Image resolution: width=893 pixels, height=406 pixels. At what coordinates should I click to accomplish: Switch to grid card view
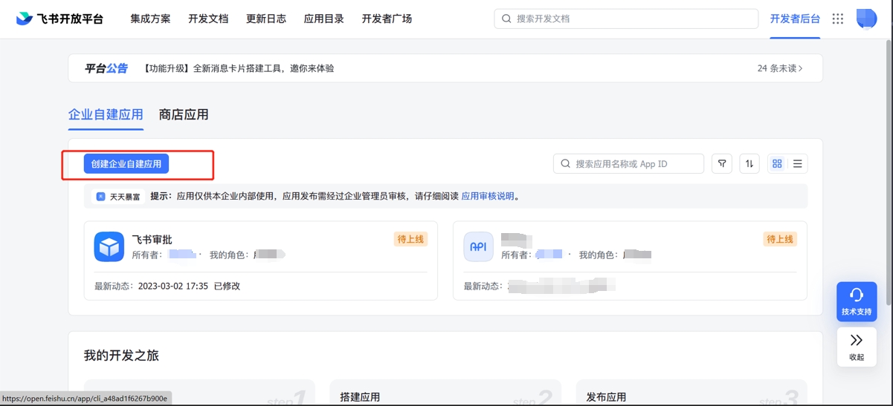pyautogui.click(x=777, y=163)
